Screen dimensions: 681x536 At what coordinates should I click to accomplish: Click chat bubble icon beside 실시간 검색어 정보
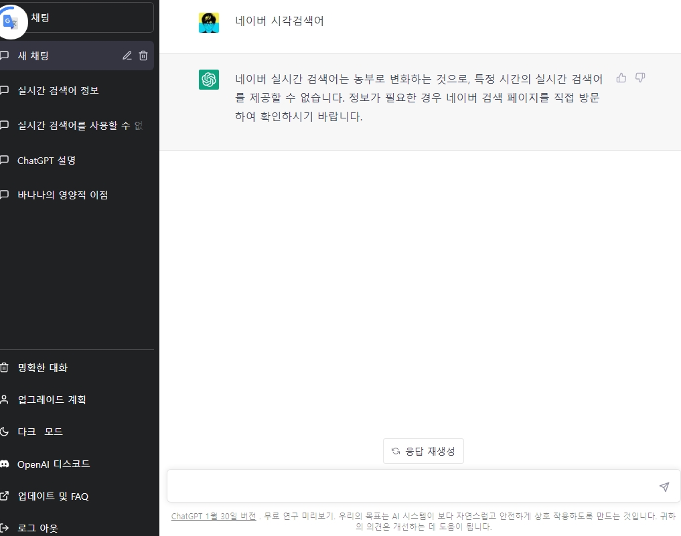[4, 90]
